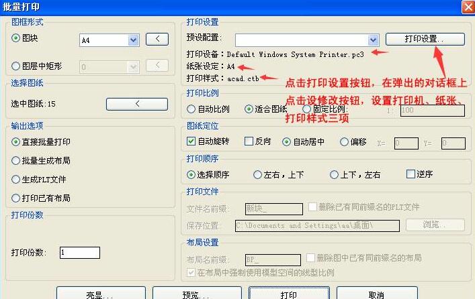Click the 亮显... button
This screenshot has height=299, width=475.
(101, 293)
